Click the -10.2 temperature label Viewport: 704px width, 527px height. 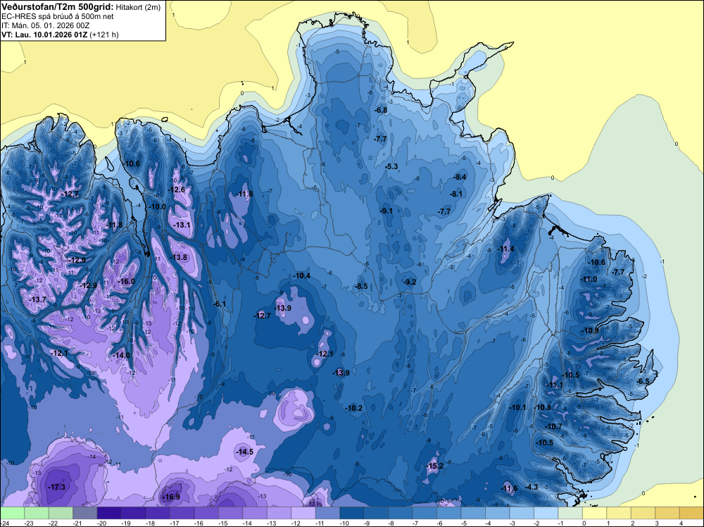(x=354, y=408)
